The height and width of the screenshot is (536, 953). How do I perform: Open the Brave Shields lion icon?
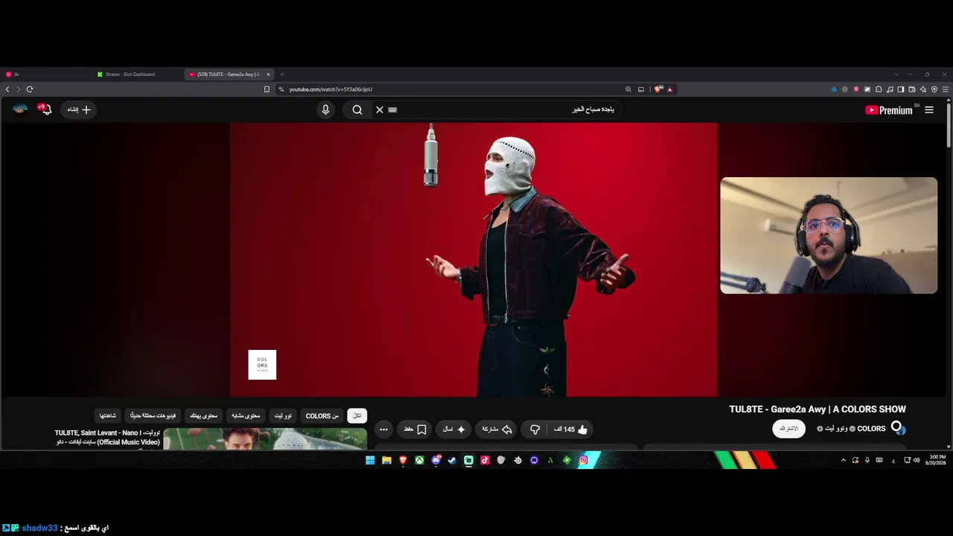pyautogui.click(x=658, y=89)
